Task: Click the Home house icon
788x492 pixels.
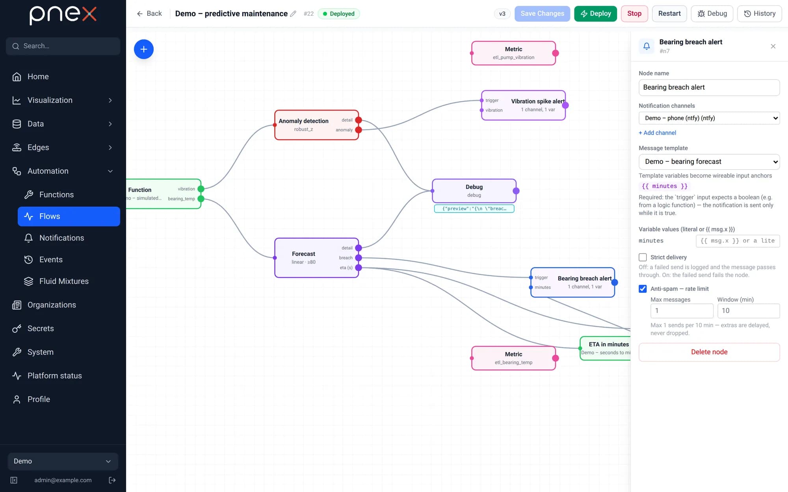Action: pos(17,77)
